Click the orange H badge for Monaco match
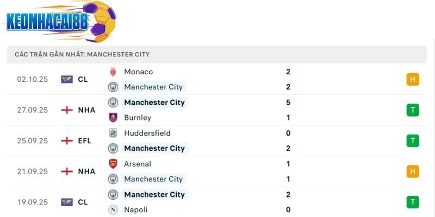Screen dimensions: 435x217 click(413, 79)
